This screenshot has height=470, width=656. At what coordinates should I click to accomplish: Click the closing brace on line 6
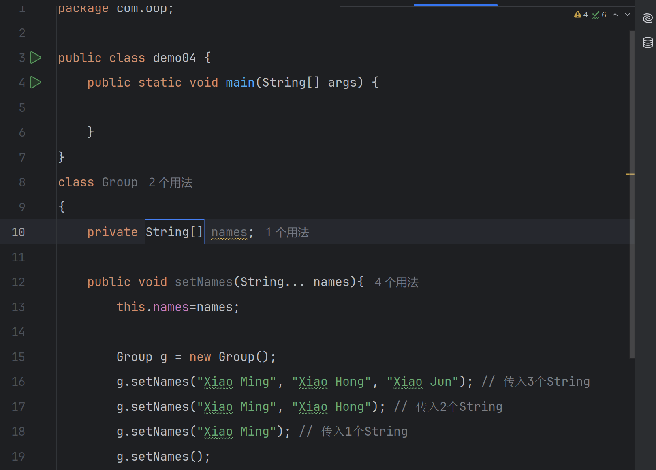tap(91, 132)
